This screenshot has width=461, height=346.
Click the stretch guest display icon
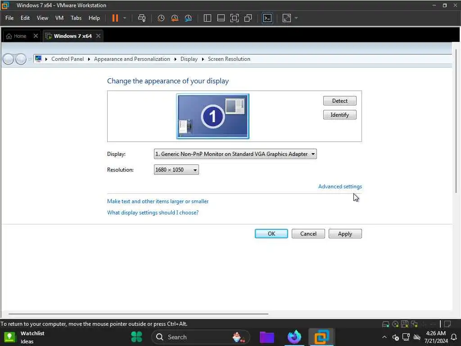tap(287, 18)
